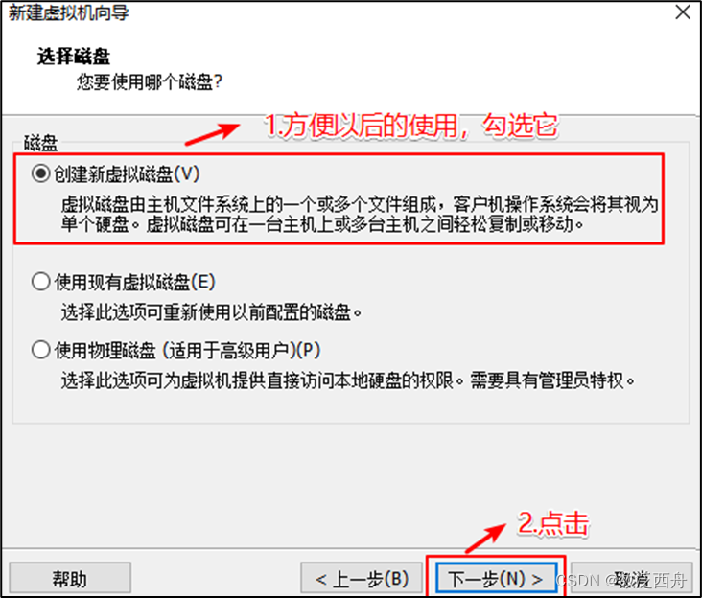Viewport: 702px width, 598px height.
Task: Cancel the wizard via 取消 button
Action: (x=632, y=578)
